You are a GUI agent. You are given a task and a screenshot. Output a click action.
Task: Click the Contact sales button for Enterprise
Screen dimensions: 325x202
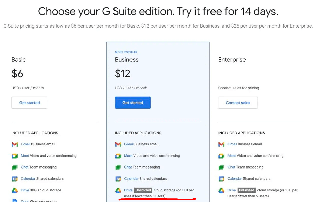point(238,103)
